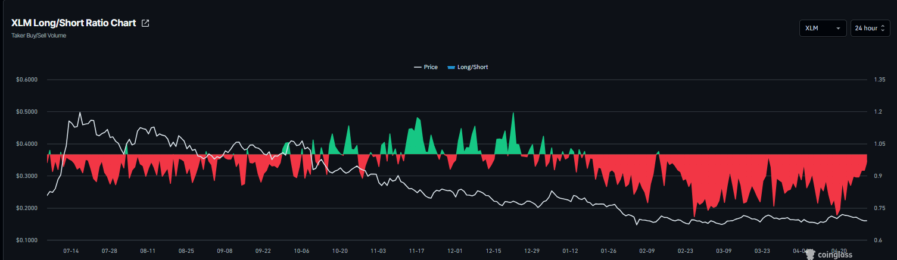
Task: Expand the 24 hour interval dropdown
Action: click(870, 29)
